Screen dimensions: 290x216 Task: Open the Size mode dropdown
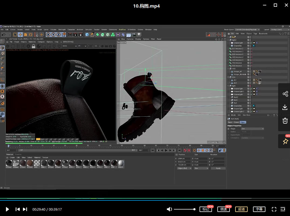tap(201, 168)
